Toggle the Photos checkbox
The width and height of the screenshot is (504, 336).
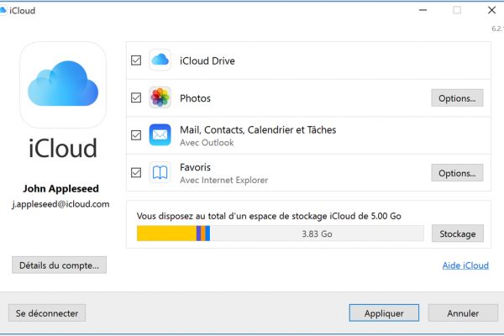136,98
